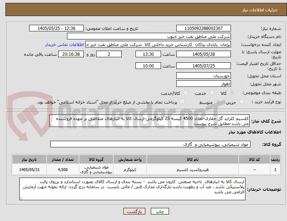Click the price validity time 10:00
The width and height of the screenshot is (287, 221).
tap(148, 66)
